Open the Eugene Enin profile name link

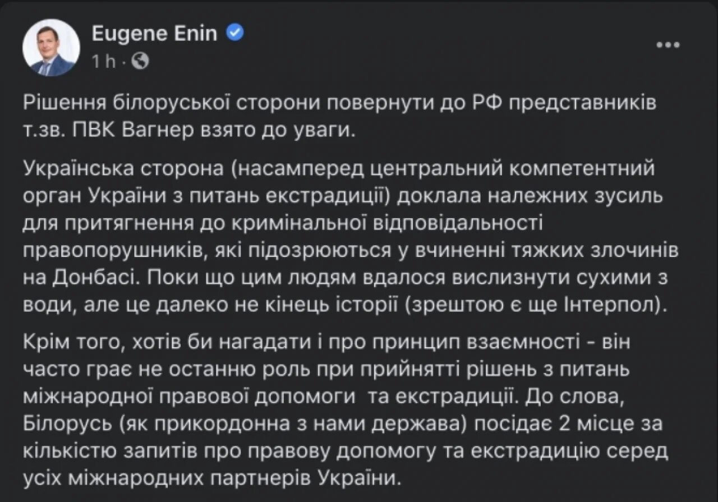click(x=154, y=34)
